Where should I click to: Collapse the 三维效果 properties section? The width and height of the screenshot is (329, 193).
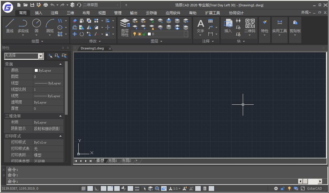click(60, 116)
